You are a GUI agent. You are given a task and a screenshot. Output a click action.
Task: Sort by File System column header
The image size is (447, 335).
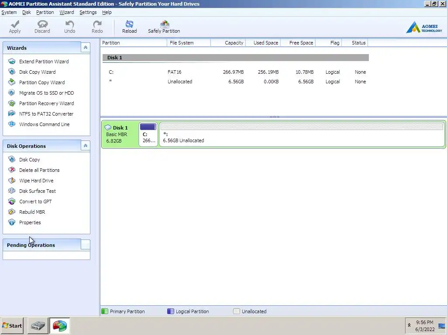point(189,43)
